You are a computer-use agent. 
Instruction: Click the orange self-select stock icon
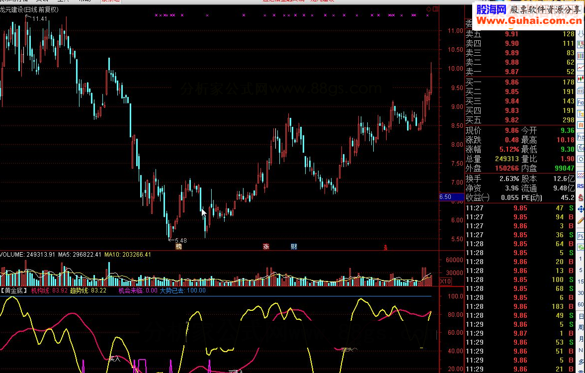[581, 125]
